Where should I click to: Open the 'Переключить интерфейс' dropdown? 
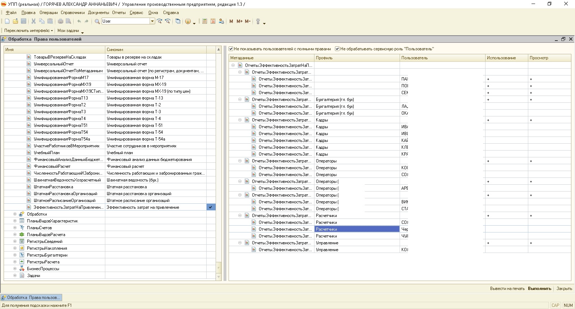click(29, 31)
